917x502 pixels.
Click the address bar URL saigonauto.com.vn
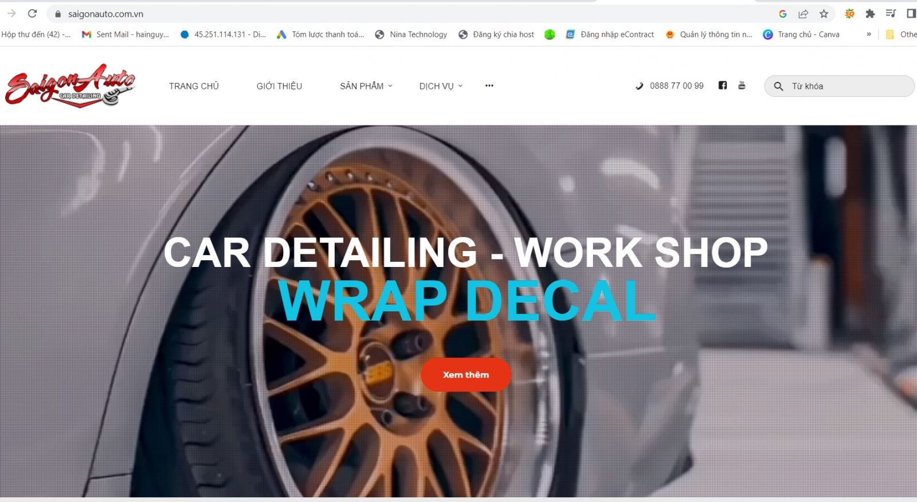coord(106,14)
